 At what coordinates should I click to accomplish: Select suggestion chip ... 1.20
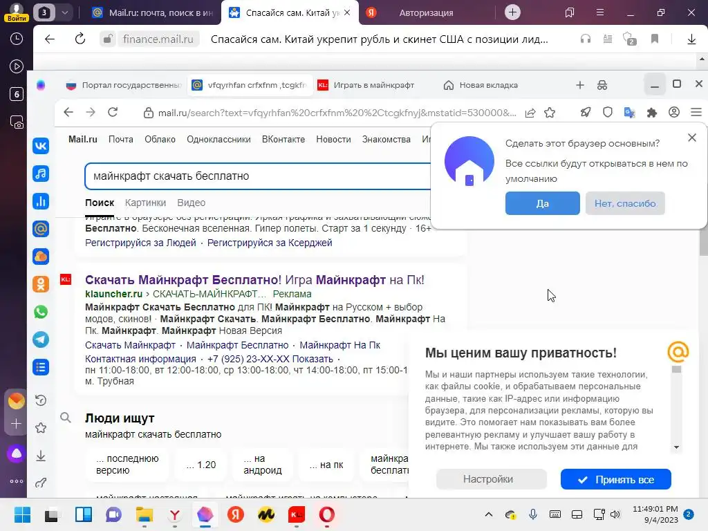point(201,465)
